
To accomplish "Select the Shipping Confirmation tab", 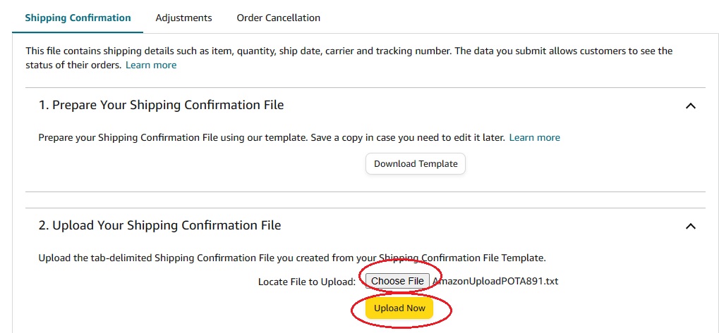I will [x=78, y=18].
